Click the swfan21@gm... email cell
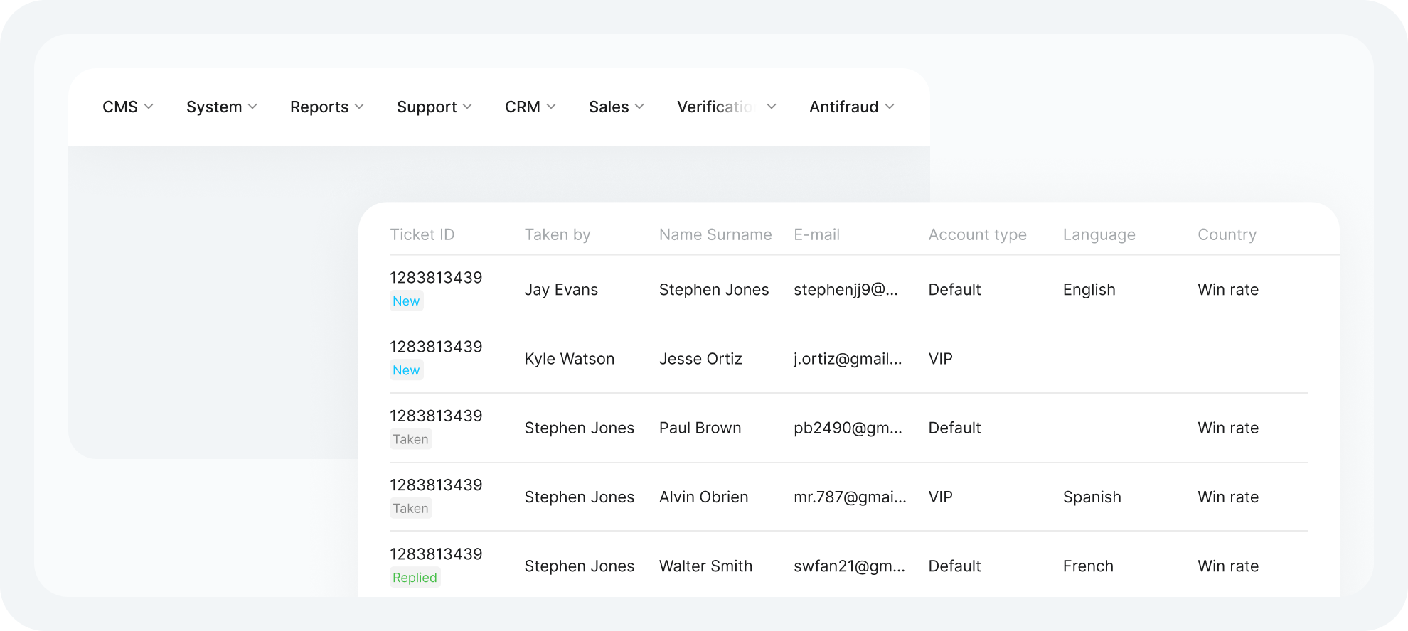Image resolution: width=1408 pixels, height=631 pixels. point(849,566)
